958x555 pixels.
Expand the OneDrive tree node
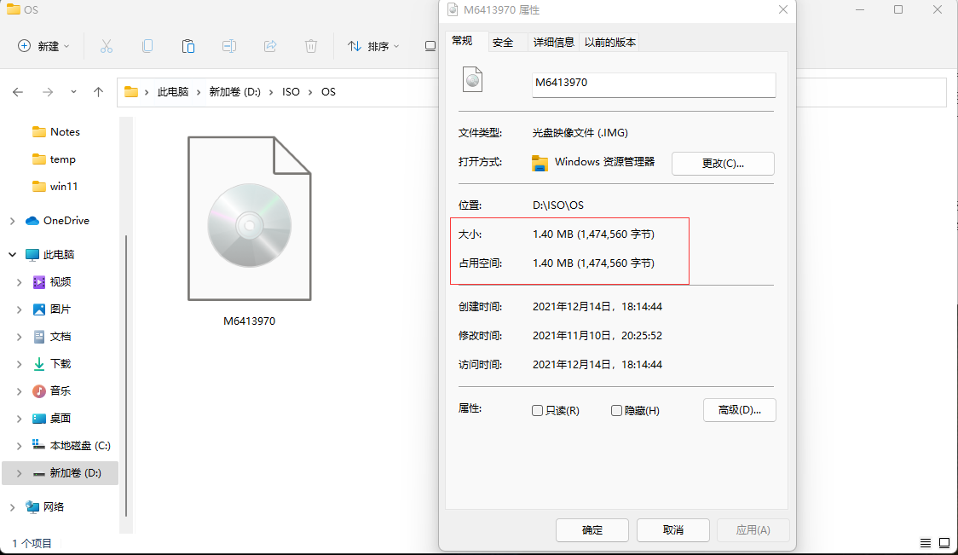12,221
